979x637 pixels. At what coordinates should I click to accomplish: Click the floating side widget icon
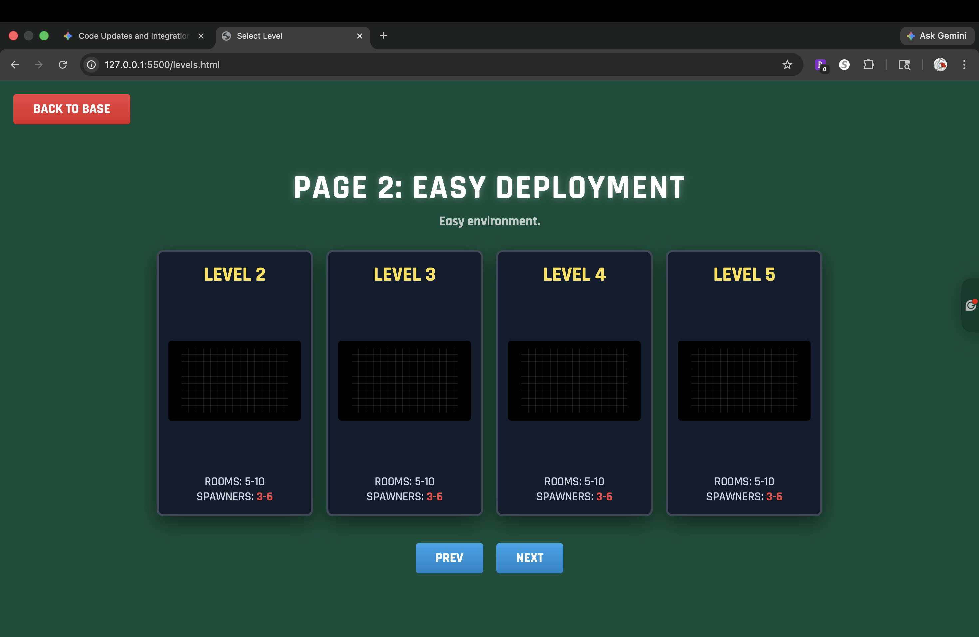point(970,305)
